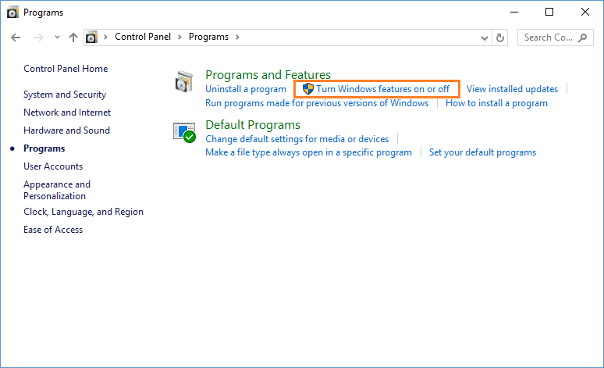604x368 pixels.
Task: Open the recent locations dropdown arrow
Action: coord(57,38)
